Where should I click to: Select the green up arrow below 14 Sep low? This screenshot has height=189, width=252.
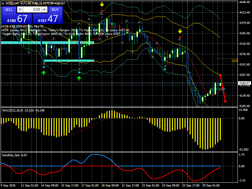pyautogui.click(x=44, y=73)
